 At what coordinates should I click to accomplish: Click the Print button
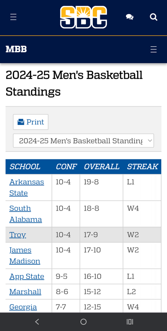pos(31,122)
